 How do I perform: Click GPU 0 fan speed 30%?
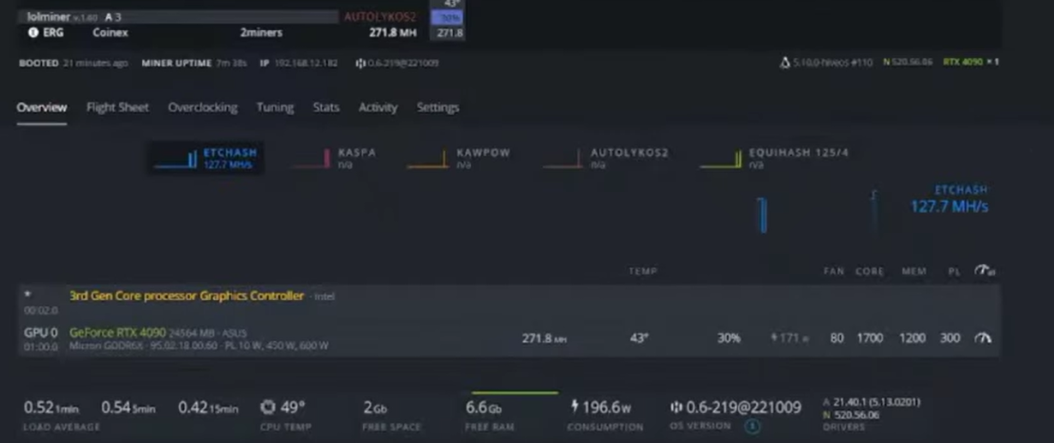click(729, 338)
